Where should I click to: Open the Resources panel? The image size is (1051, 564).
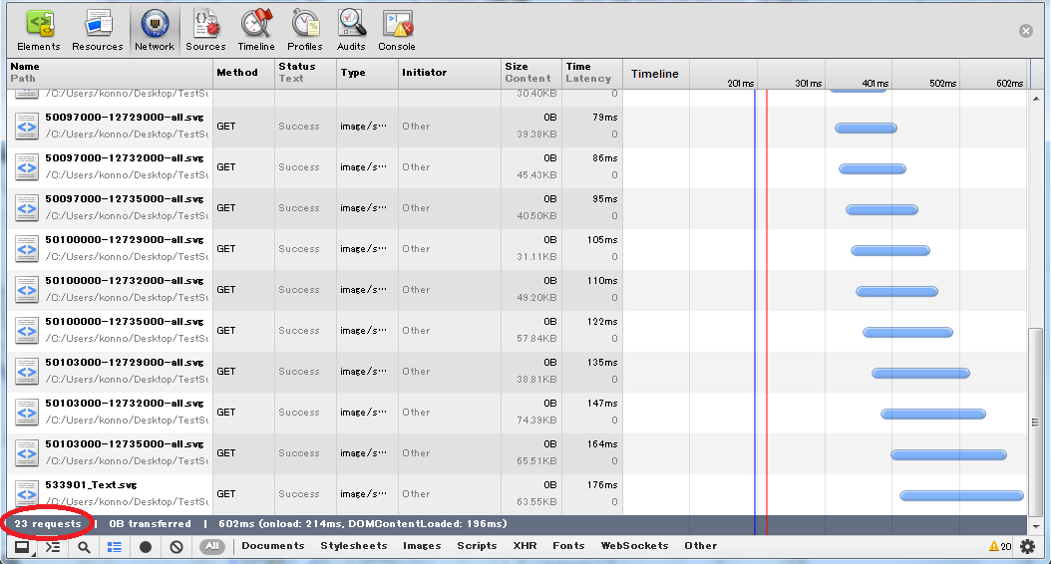click(x=97, y=30)
